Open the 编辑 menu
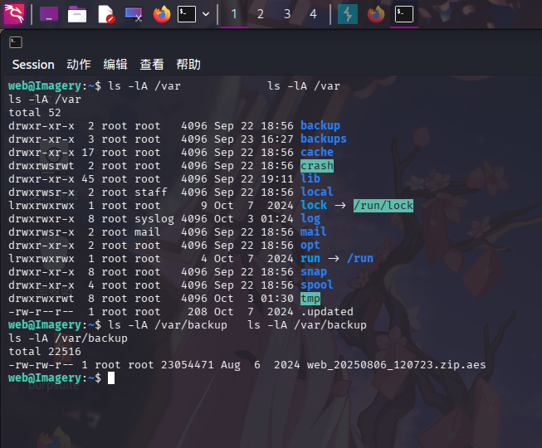Viewport: 542px width, 448px height. 115,65
